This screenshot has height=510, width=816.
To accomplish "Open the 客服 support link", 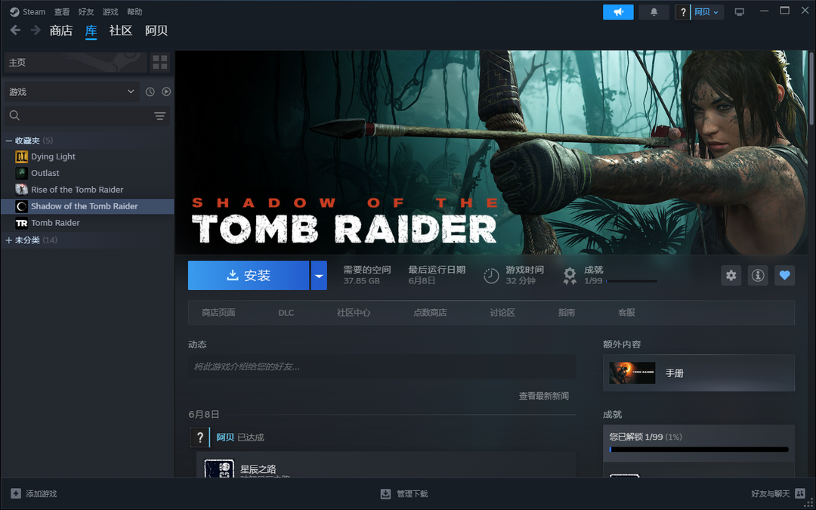I will (626, 313).
